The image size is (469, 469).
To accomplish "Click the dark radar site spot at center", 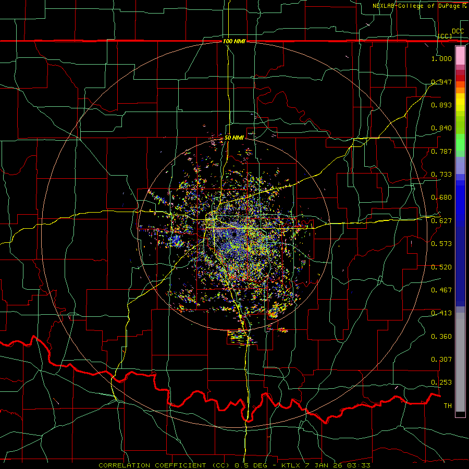I will (x=234, y=235).
